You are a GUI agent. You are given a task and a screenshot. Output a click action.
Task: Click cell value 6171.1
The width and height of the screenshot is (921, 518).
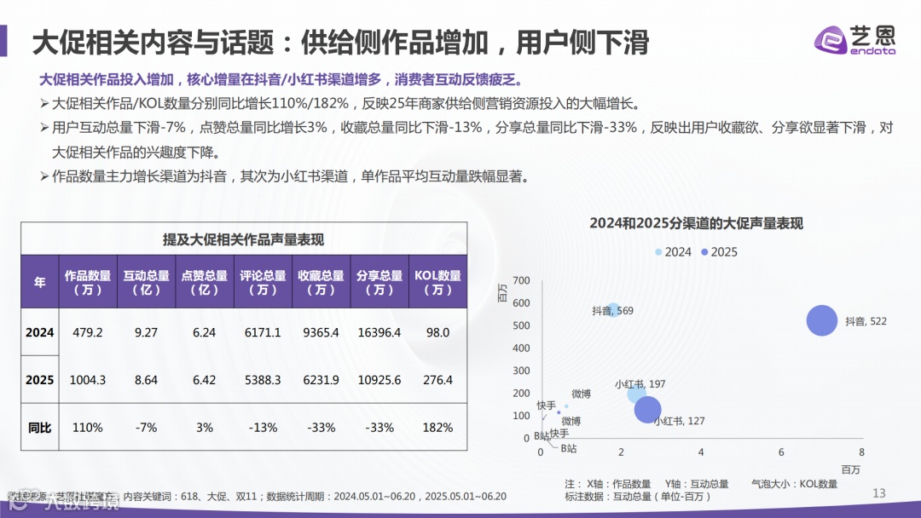pyautogui.click(x=263, y=332)
